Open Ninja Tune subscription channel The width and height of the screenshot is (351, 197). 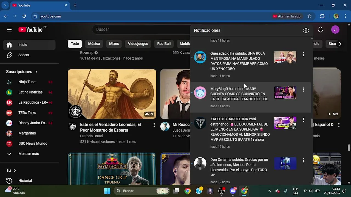coord(30,82)
